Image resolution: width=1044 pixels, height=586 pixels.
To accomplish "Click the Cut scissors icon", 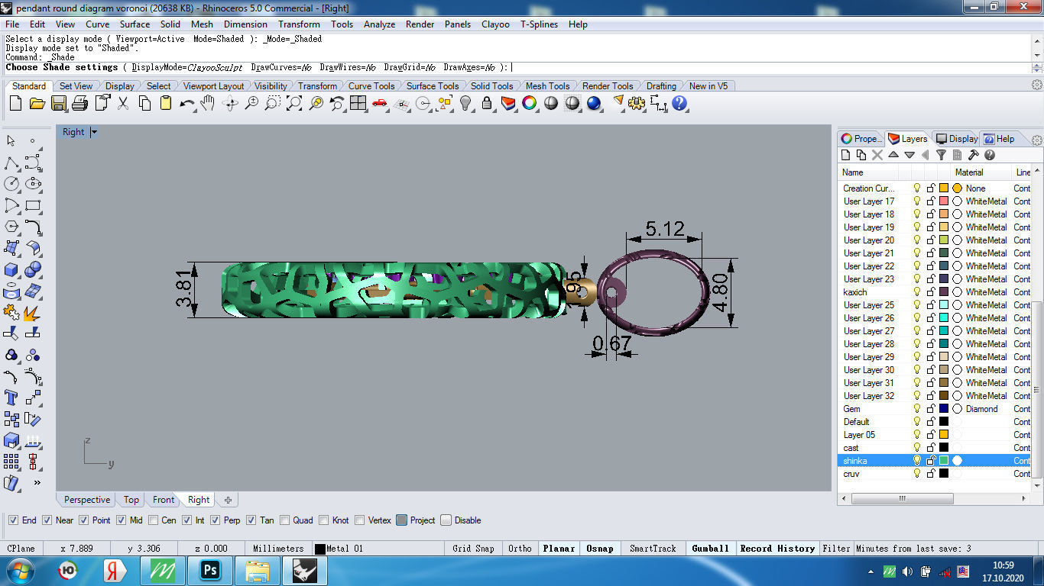I will pos(122,103).
